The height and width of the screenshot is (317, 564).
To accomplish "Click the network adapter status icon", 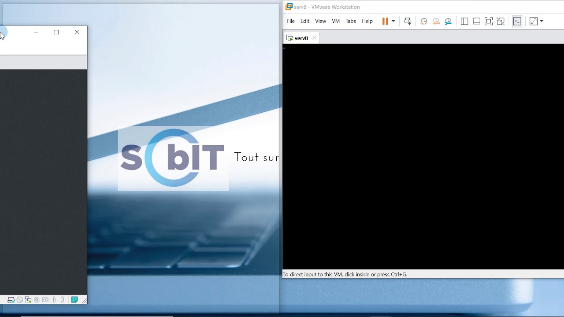I will pyautogui.click(x=28, y=300).
